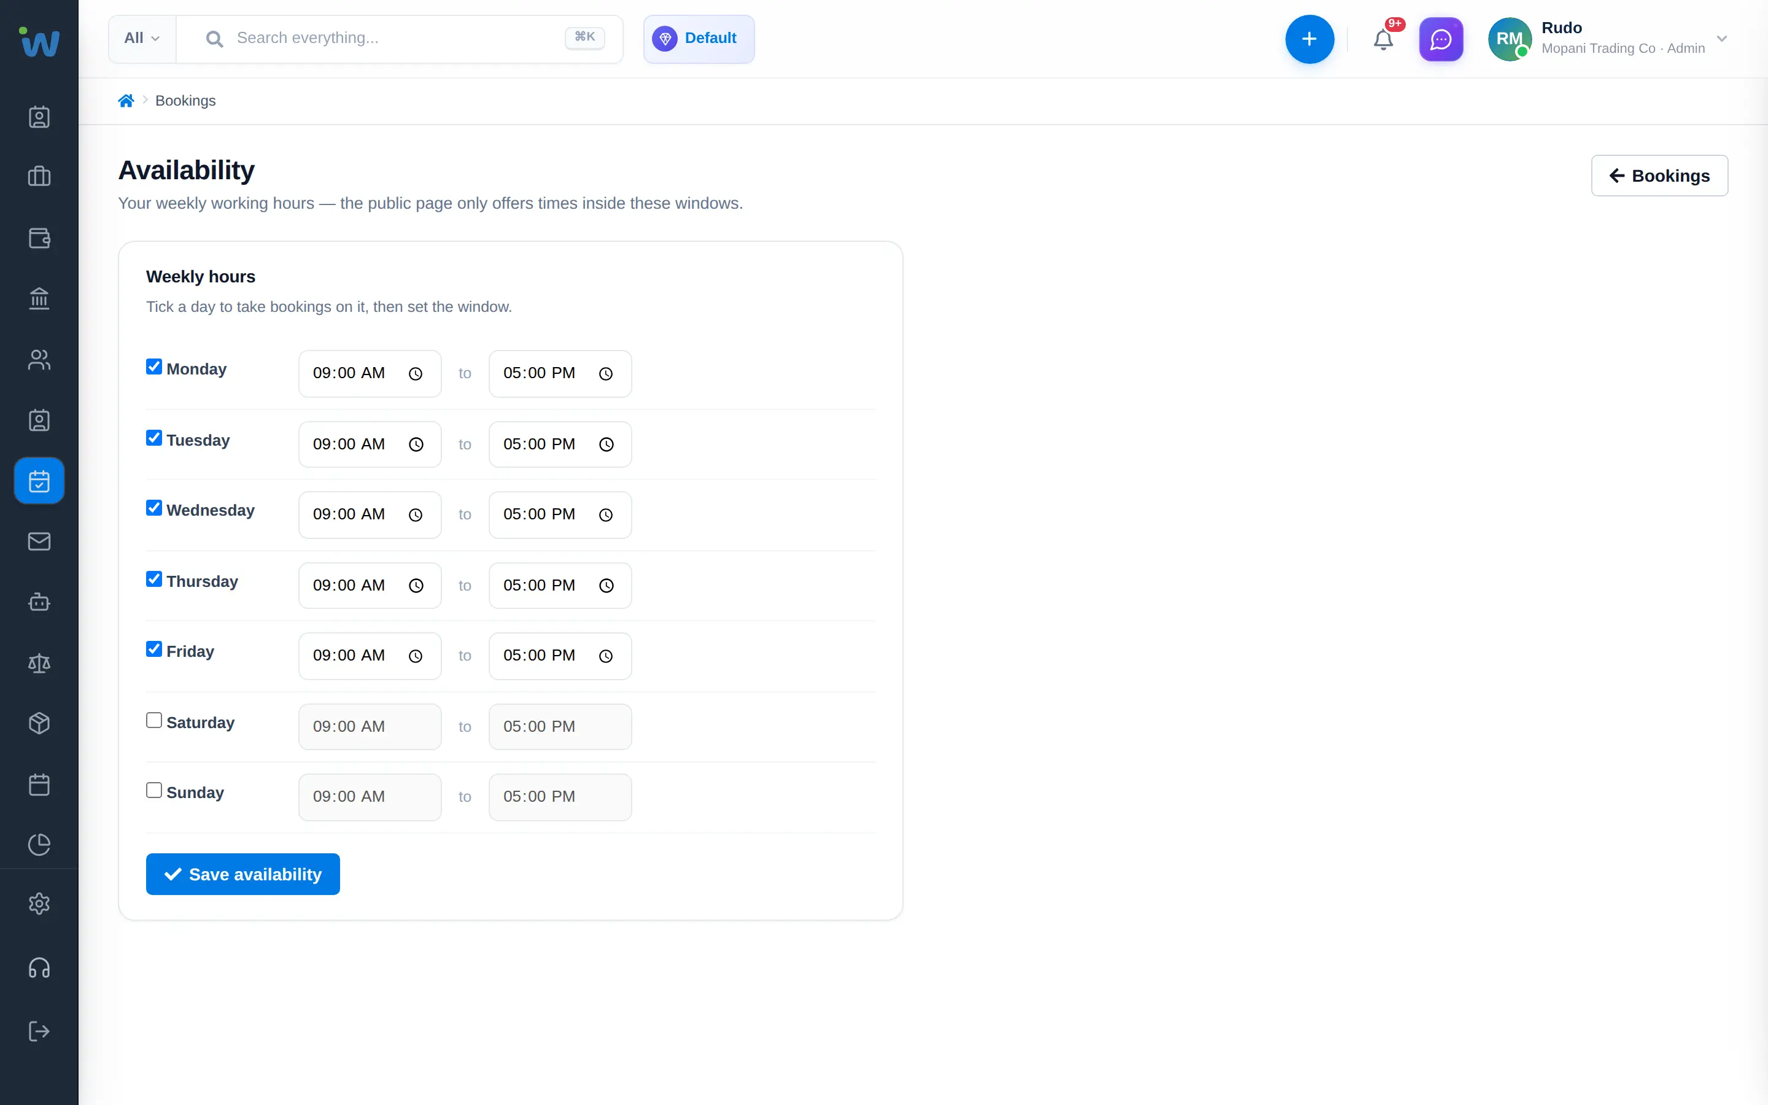Open the headphones support icon
The image size is (1768, 1105).
pos(39,968)
